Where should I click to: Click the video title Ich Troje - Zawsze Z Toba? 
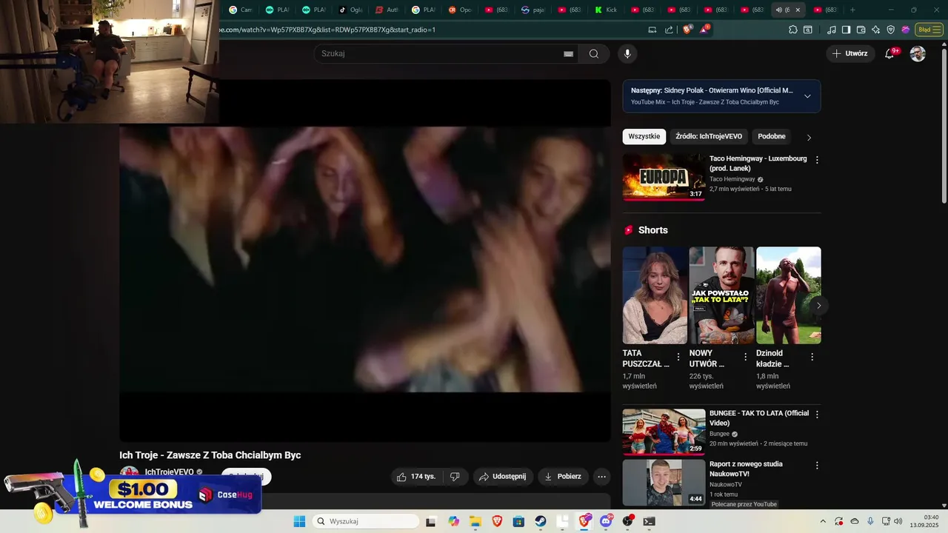[x=210, y=455]
